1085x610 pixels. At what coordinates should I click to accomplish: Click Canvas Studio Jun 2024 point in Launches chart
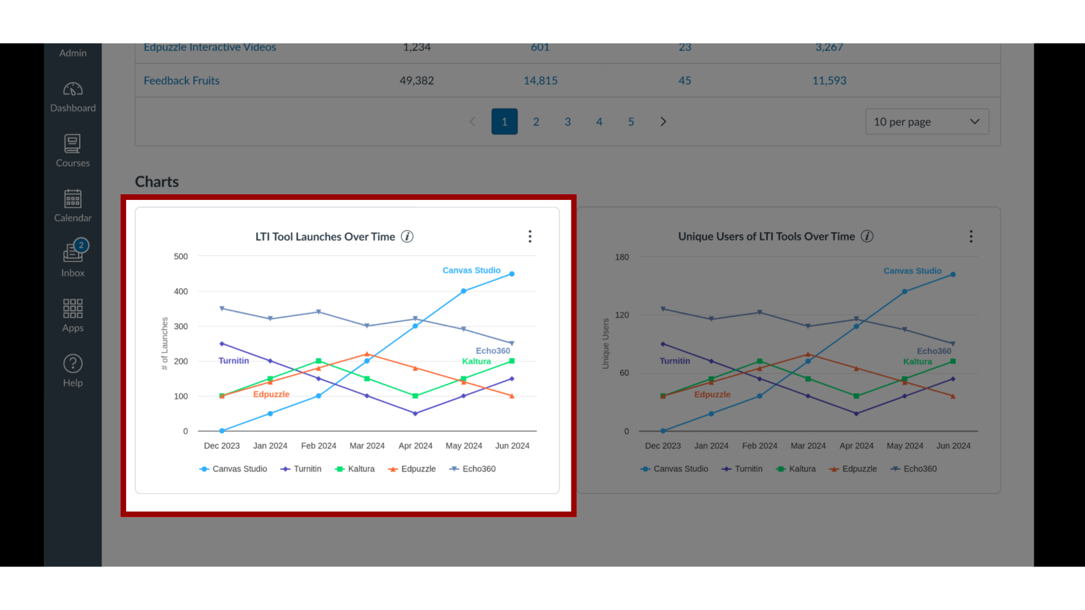point(512,274)
